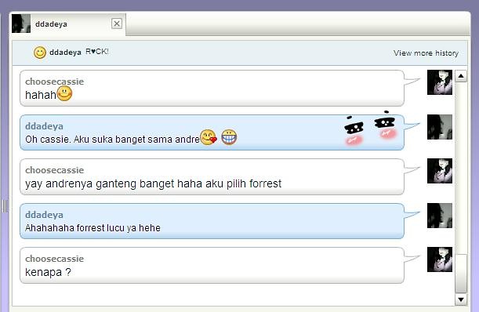Click the chat scrollbar thumb
The height and width of the screenshot is (312, 479).
point(461,273)
